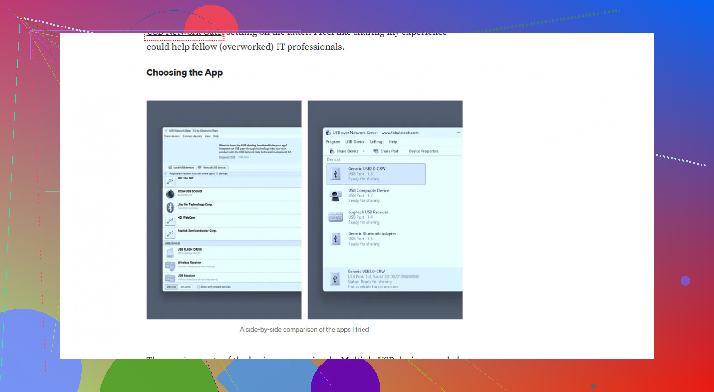Click the HD WebCam USB icon

click(x=170, y=220)
